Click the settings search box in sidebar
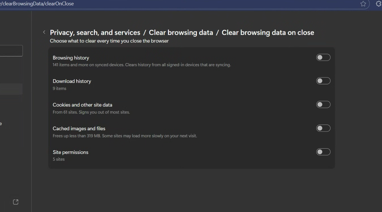The width and height of the screenshot is (382, 212). point(11,51)
